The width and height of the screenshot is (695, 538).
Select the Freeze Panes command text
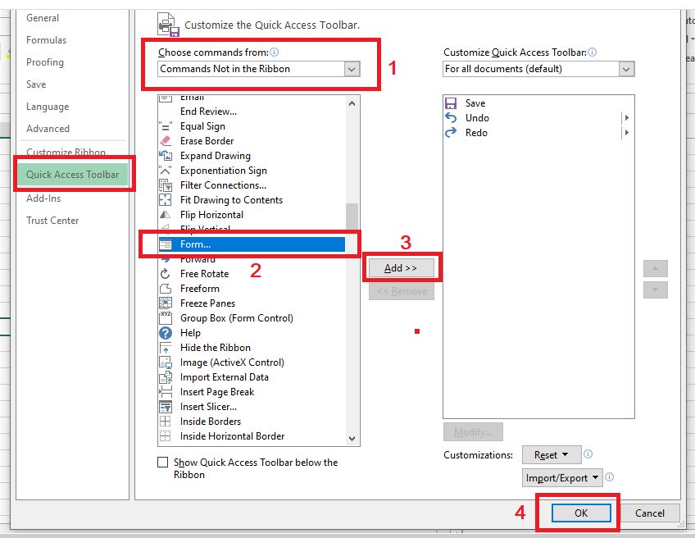207,303
